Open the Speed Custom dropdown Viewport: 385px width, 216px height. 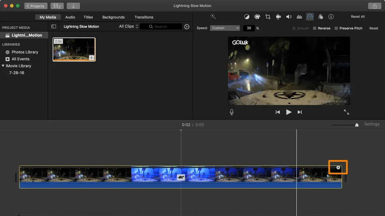[x=225, y=28]
